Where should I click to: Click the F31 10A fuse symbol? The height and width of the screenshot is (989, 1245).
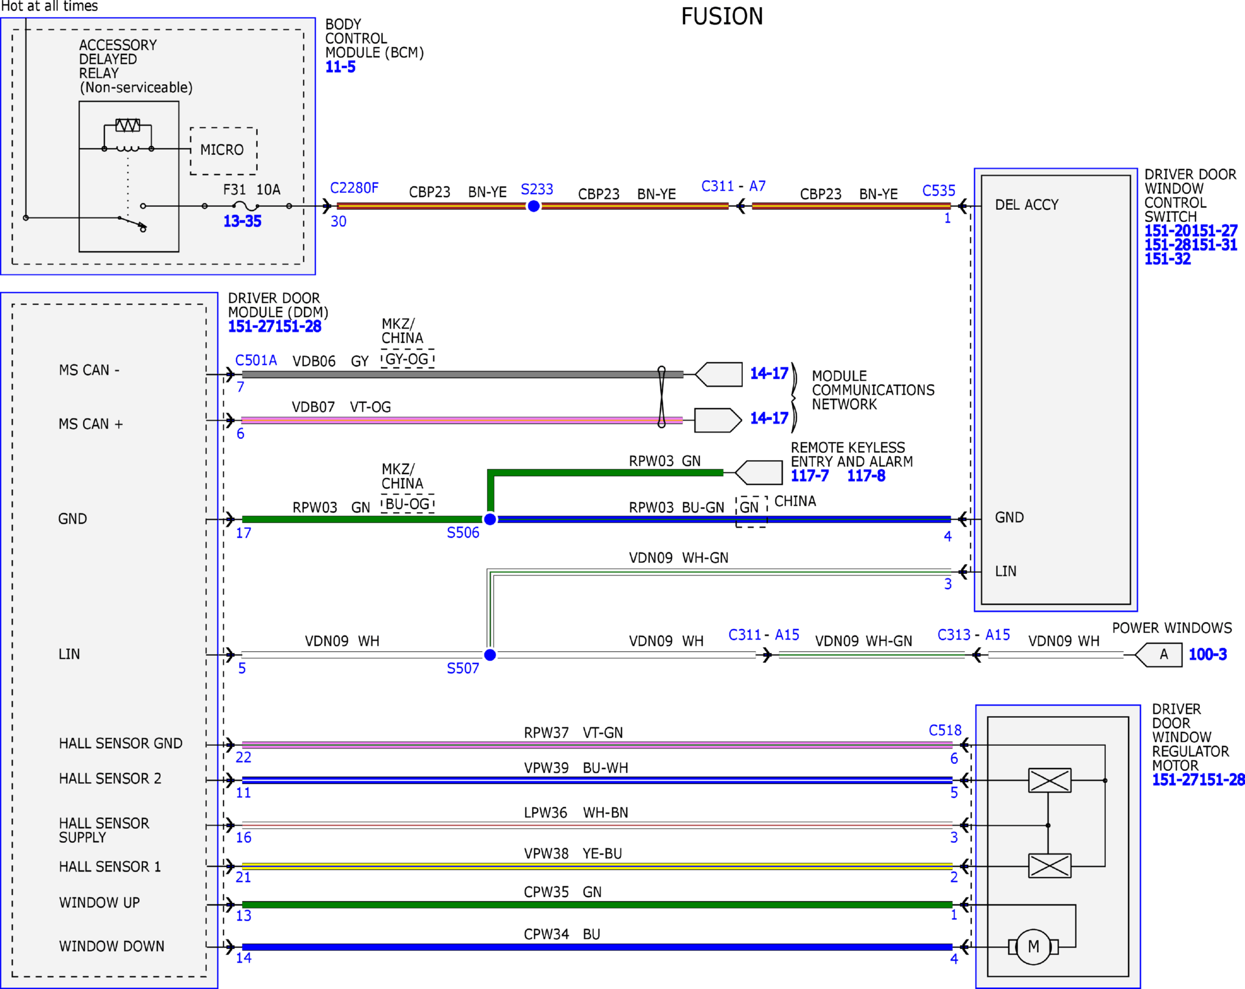click(x=246, y=206)
